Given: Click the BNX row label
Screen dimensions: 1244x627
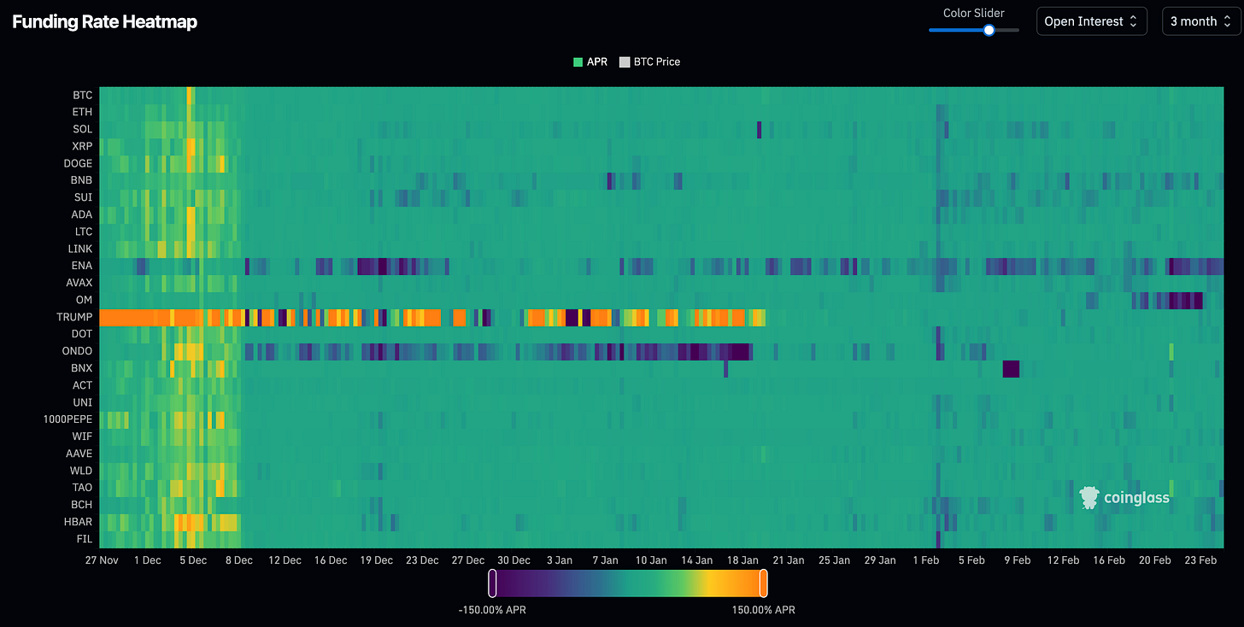Looking at the screenshot, I should pos(82,368).
